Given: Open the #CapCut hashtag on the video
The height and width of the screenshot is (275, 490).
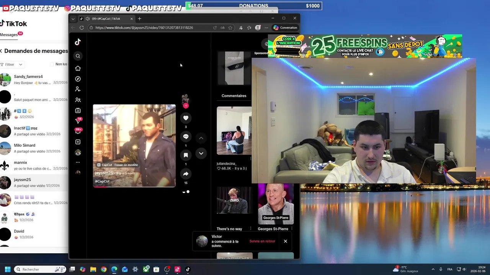Looking at the screenshot, I should tap(102, 181).
